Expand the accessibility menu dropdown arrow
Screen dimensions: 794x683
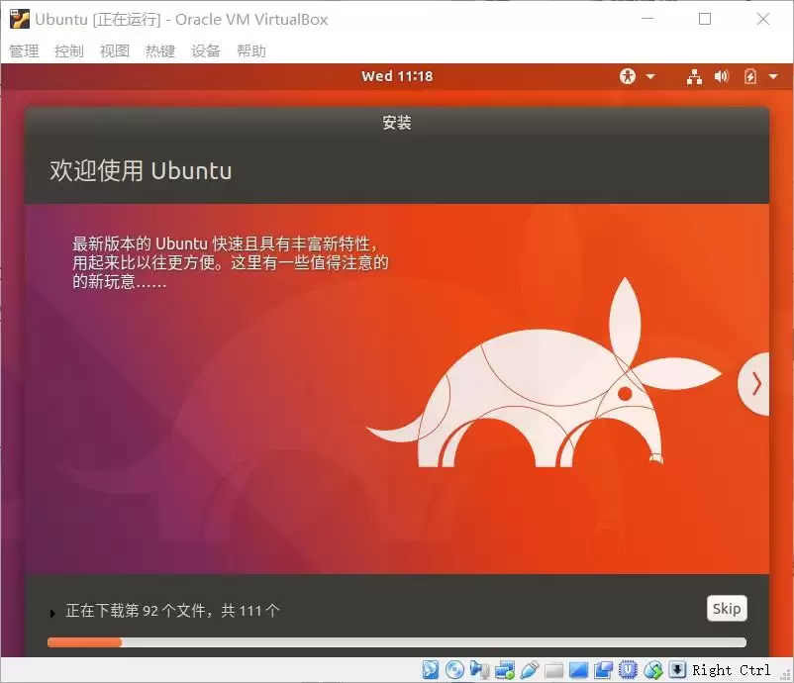click(x=650, y=76)
